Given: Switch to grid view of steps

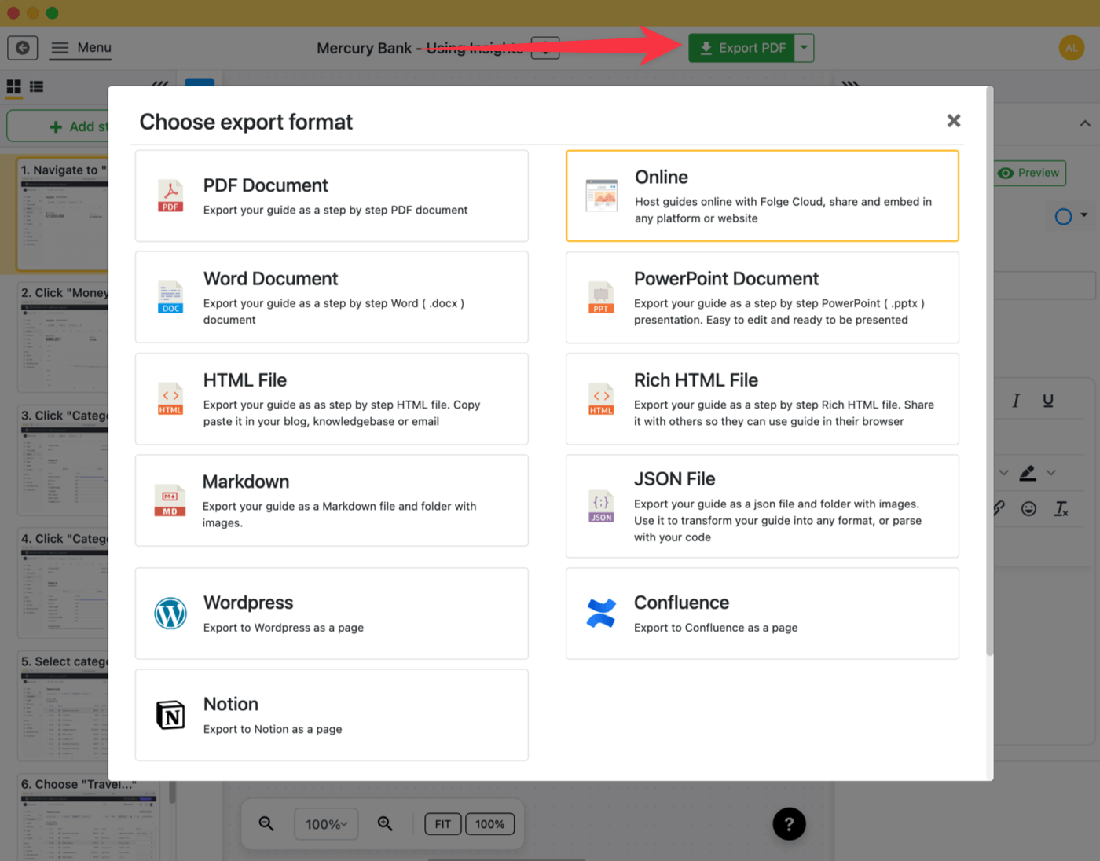Looking at the screenshot, I should 14,86.
